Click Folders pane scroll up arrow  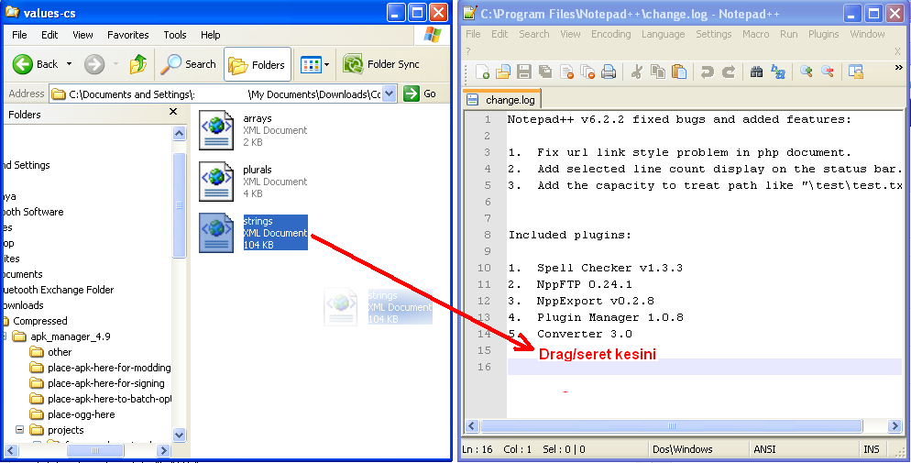(x=179, y=134)
